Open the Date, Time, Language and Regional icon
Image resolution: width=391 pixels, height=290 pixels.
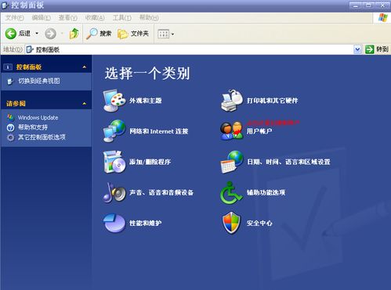[231, 162]
